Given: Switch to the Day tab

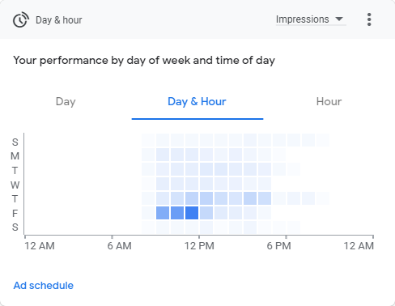Looking at the screenshot, I should pos(66,102).
